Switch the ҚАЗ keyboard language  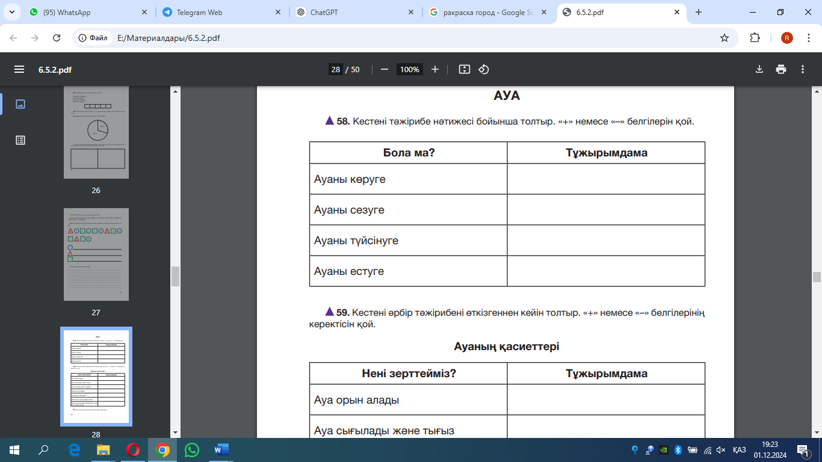pyautogui.click(x=740, y=450)
